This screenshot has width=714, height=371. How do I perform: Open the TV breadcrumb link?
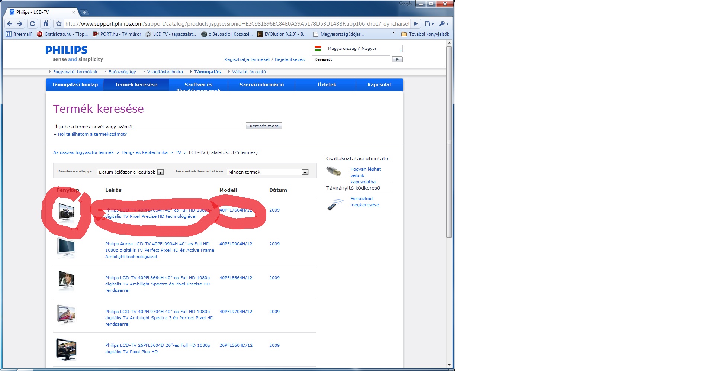[x=178, y=152]
